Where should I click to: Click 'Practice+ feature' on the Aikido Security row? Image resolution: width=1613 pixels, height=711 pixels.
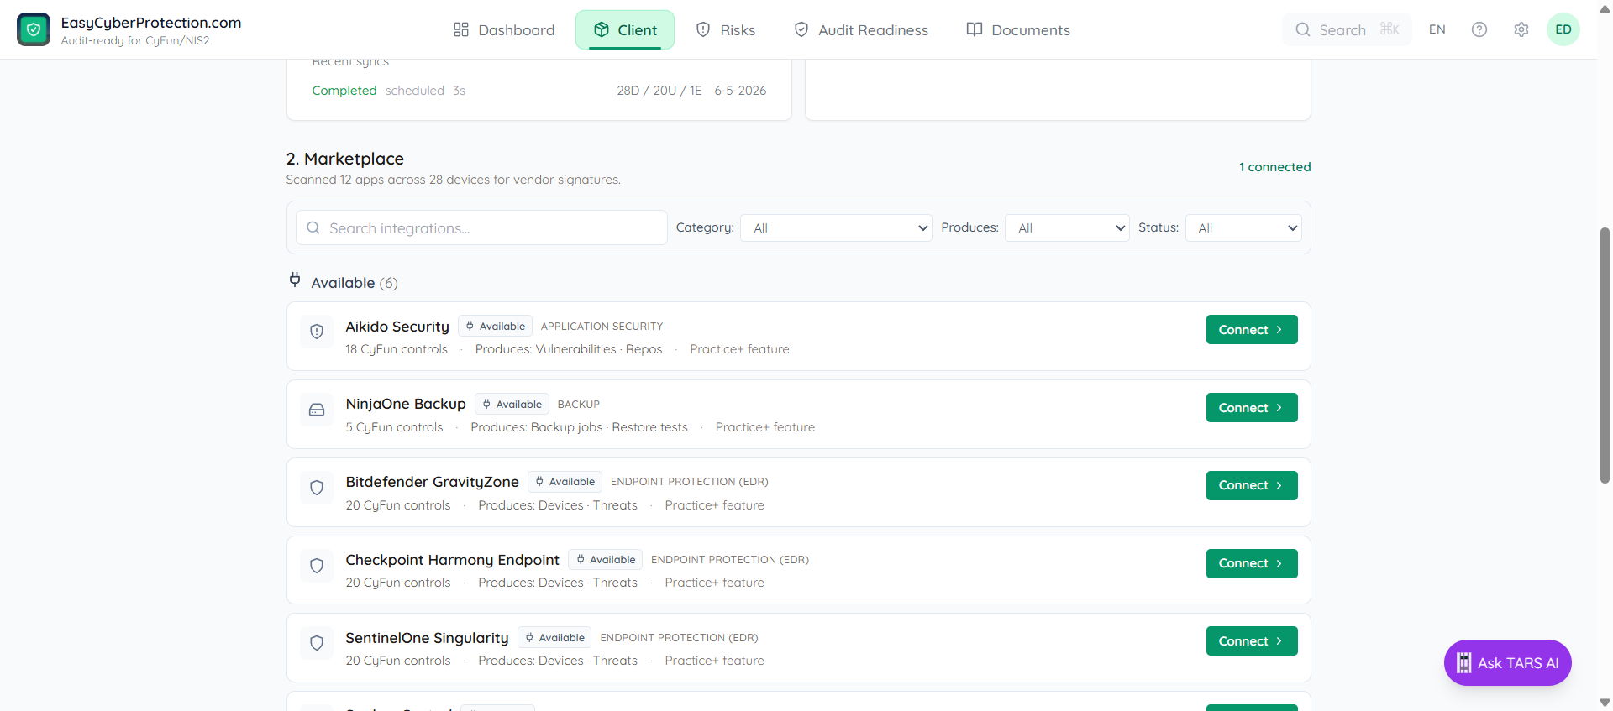point(739,349)
